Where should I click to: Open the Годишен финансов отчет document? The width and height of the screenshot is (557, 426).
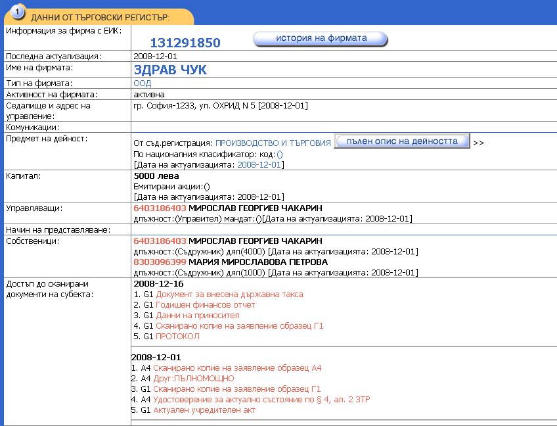coord(206,305)
